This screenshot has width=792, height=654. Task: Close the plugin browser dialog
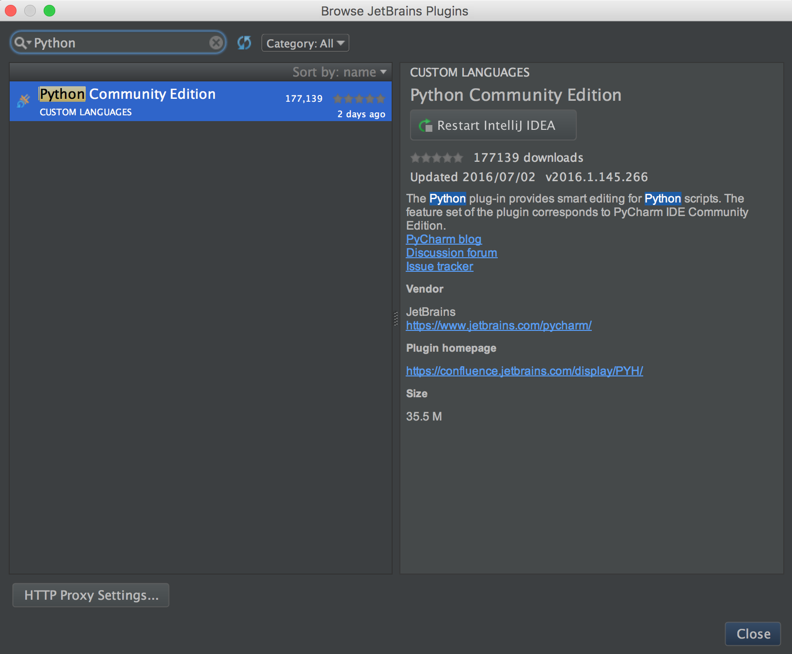752,634
